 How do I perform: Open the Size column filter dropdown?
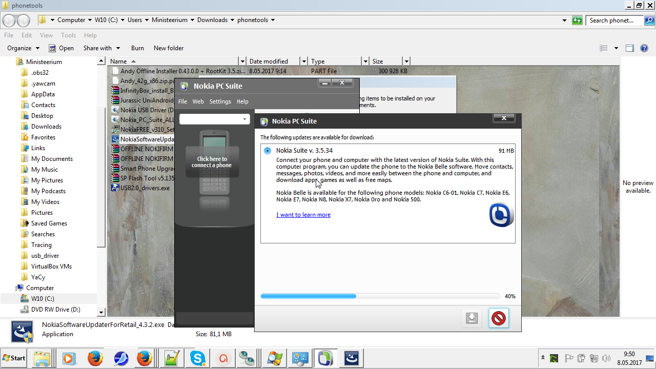coord(406,61)
